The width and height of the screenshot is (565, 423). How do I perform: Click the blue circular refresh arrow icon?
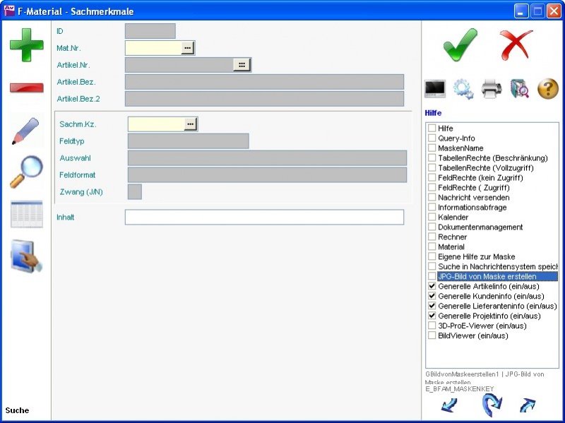pos(492,405)
